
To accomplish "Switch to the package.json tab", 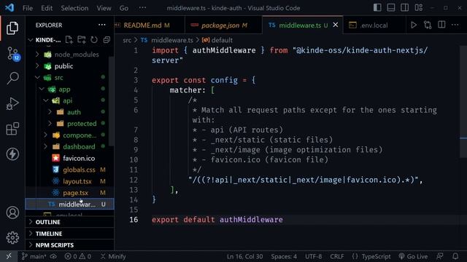I will point(224,25).
